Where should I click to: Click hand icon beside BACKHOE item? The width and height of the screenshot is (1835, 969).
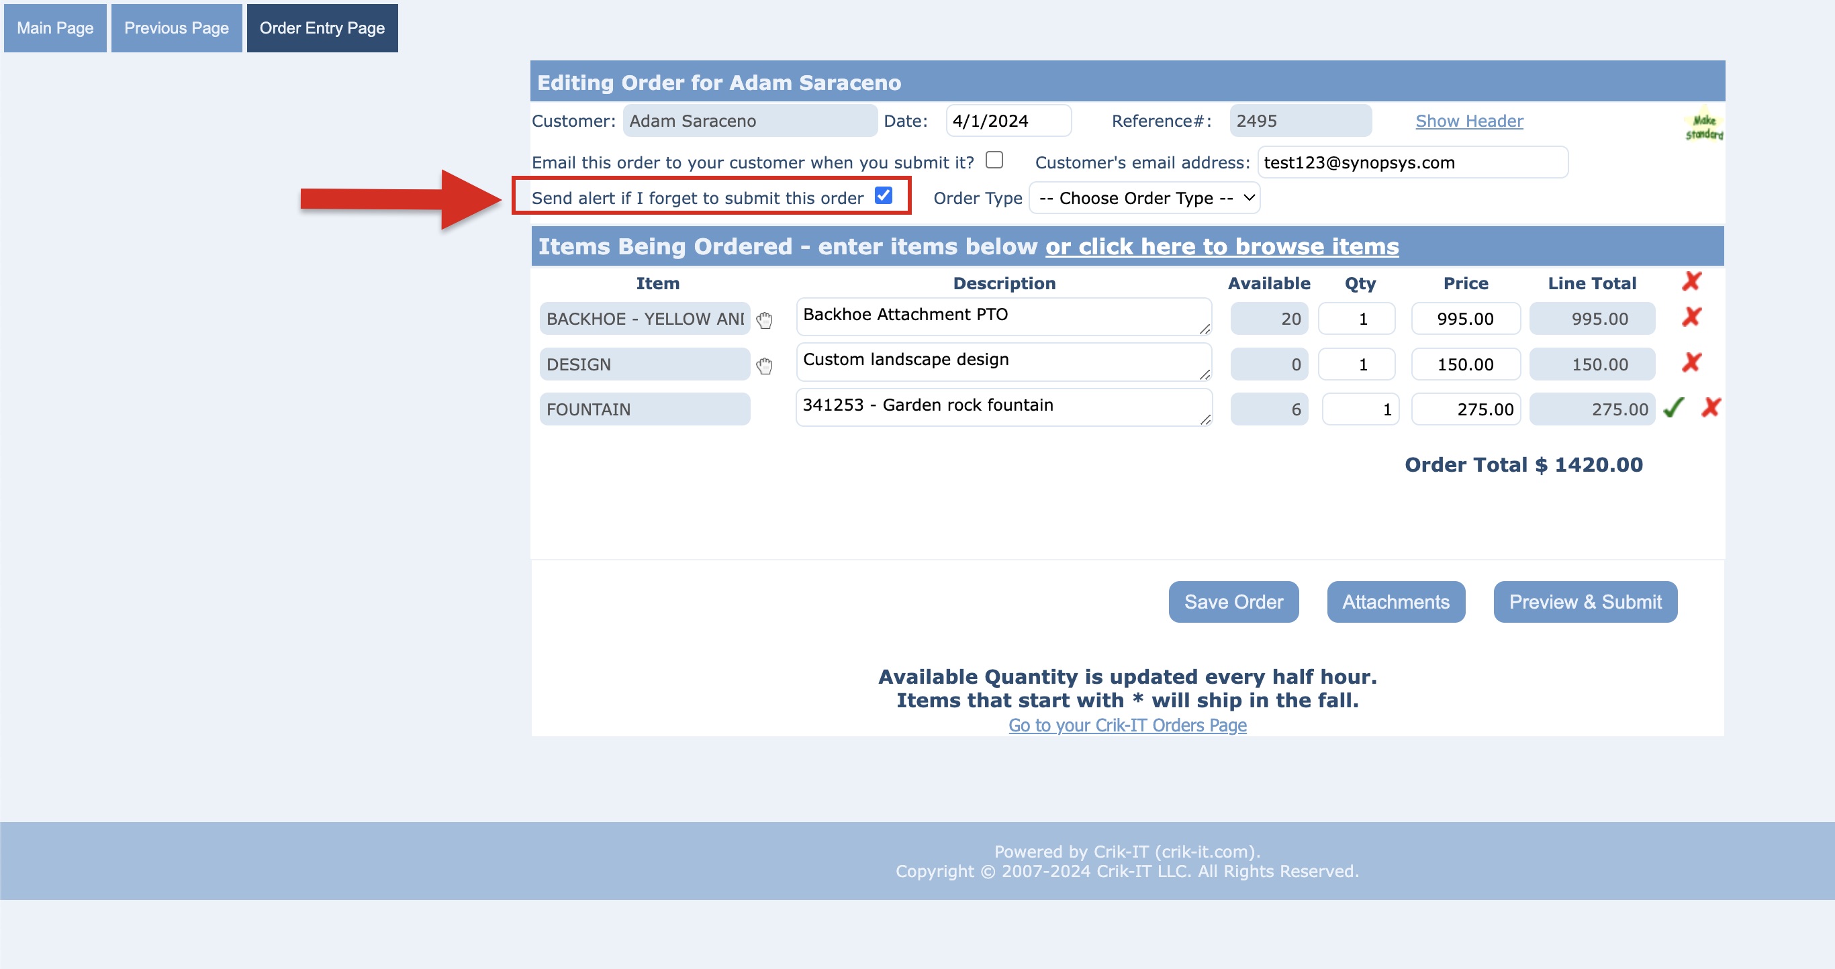pyautogui.click(x=764, y=319)
